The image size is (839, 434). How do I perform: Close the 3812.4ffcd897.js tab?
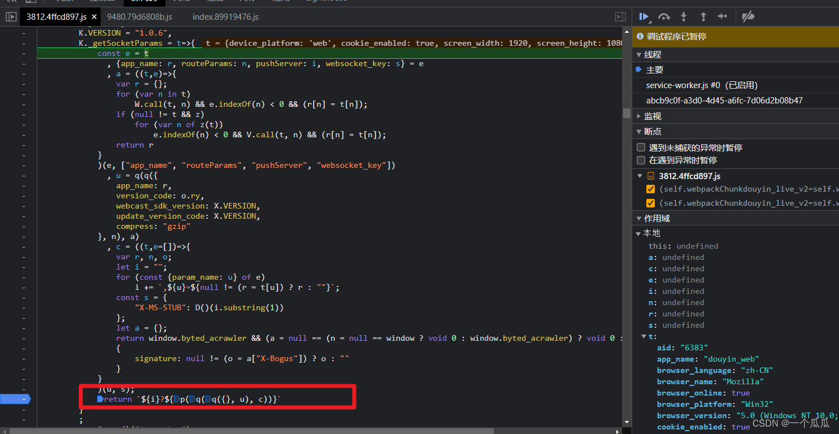94,17
